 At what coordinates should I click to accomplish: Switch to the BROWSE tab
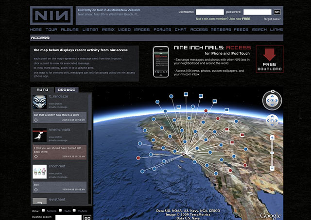tap(67, 90)
